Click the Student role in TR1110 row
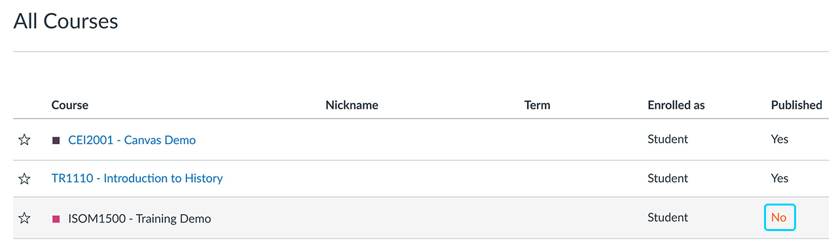The image size is (838, 252). click(668, 178)
